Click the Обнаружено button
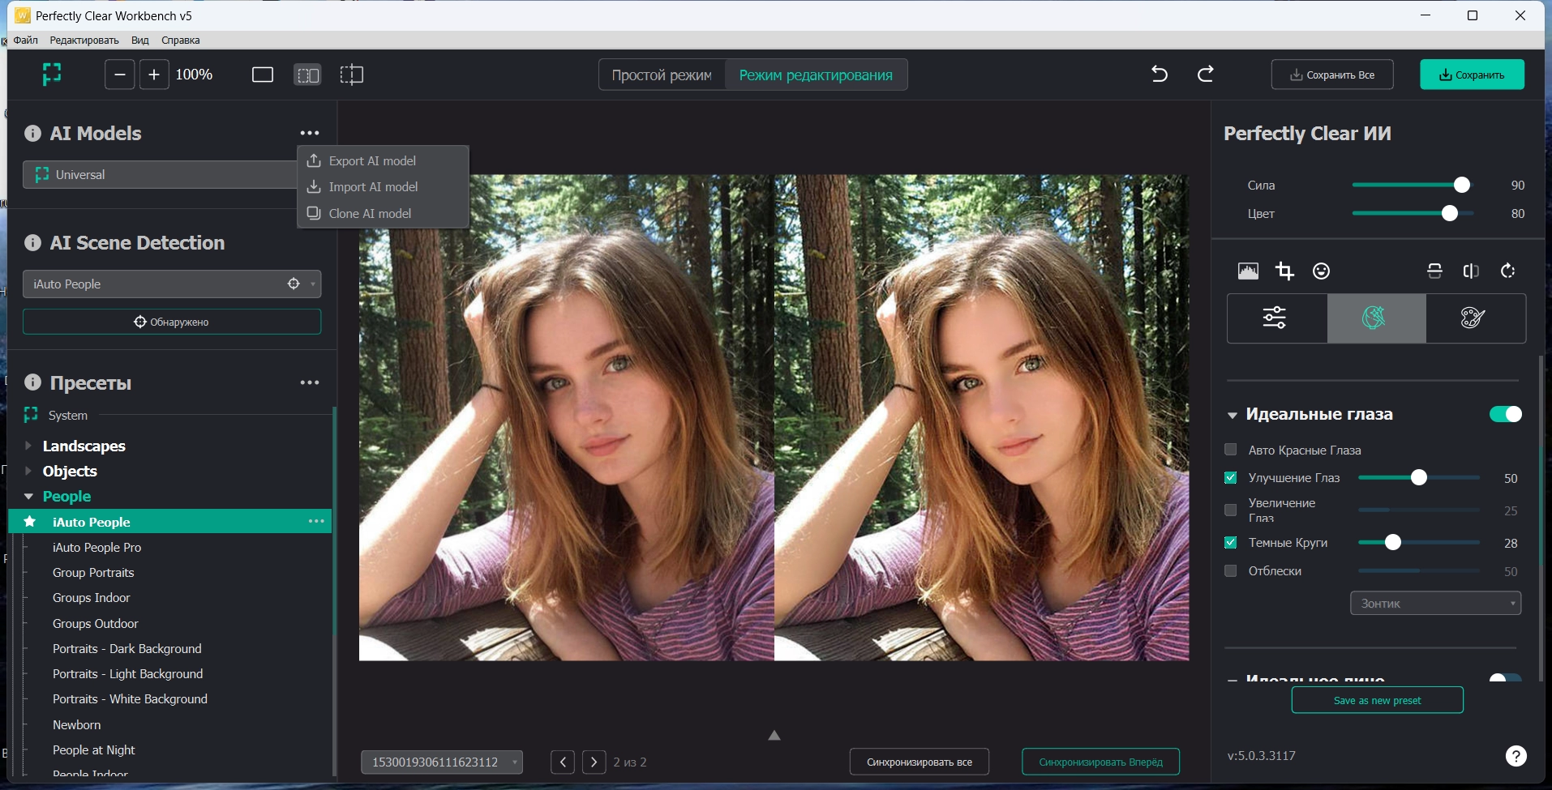The width and height of the screenshot is (1552, 790). [x=172, y=322]
